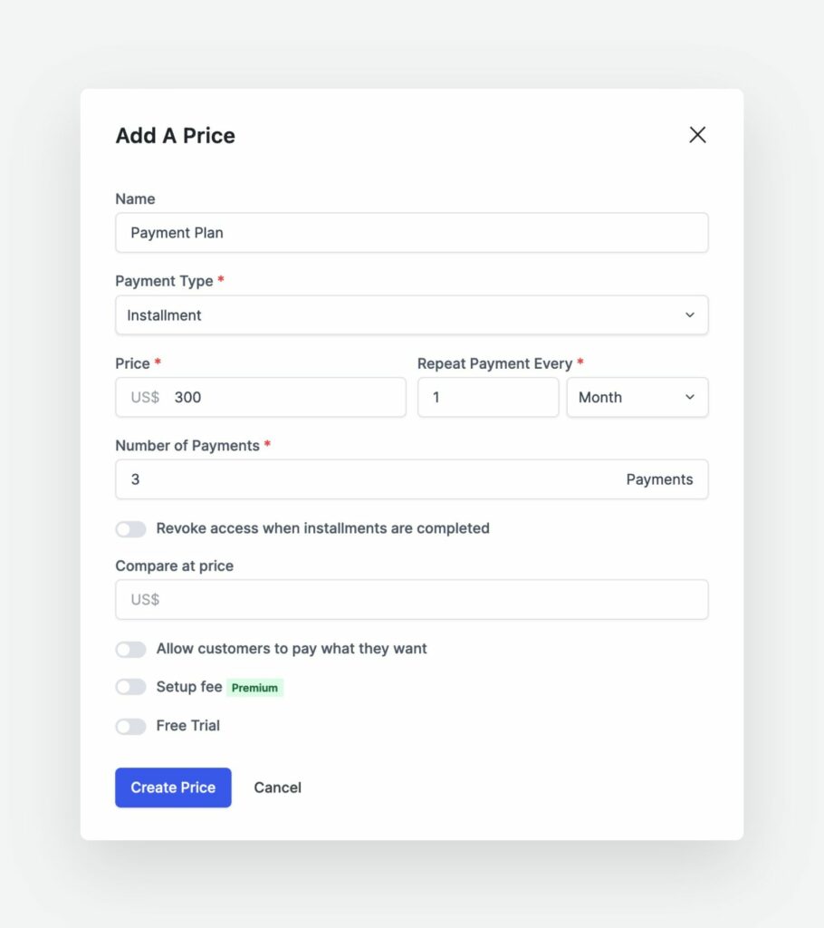The width and height of the screenshot is (824, 928).
Task: Select the Month dropdown chevron
Action: point(690,397)
